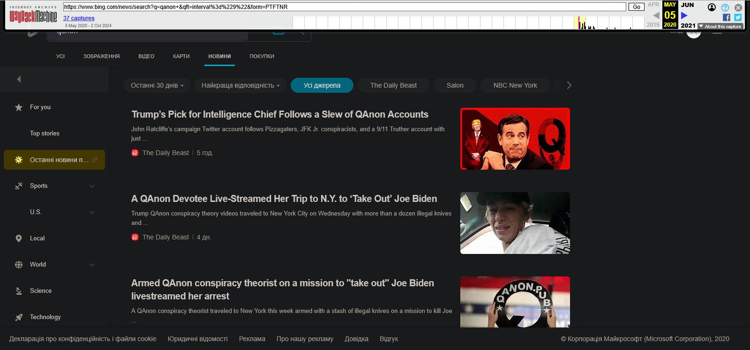Image resolution: width=750 pixels, height=350 pixels.
Task: Open the 37 captures link
Action: coord(79,18)
